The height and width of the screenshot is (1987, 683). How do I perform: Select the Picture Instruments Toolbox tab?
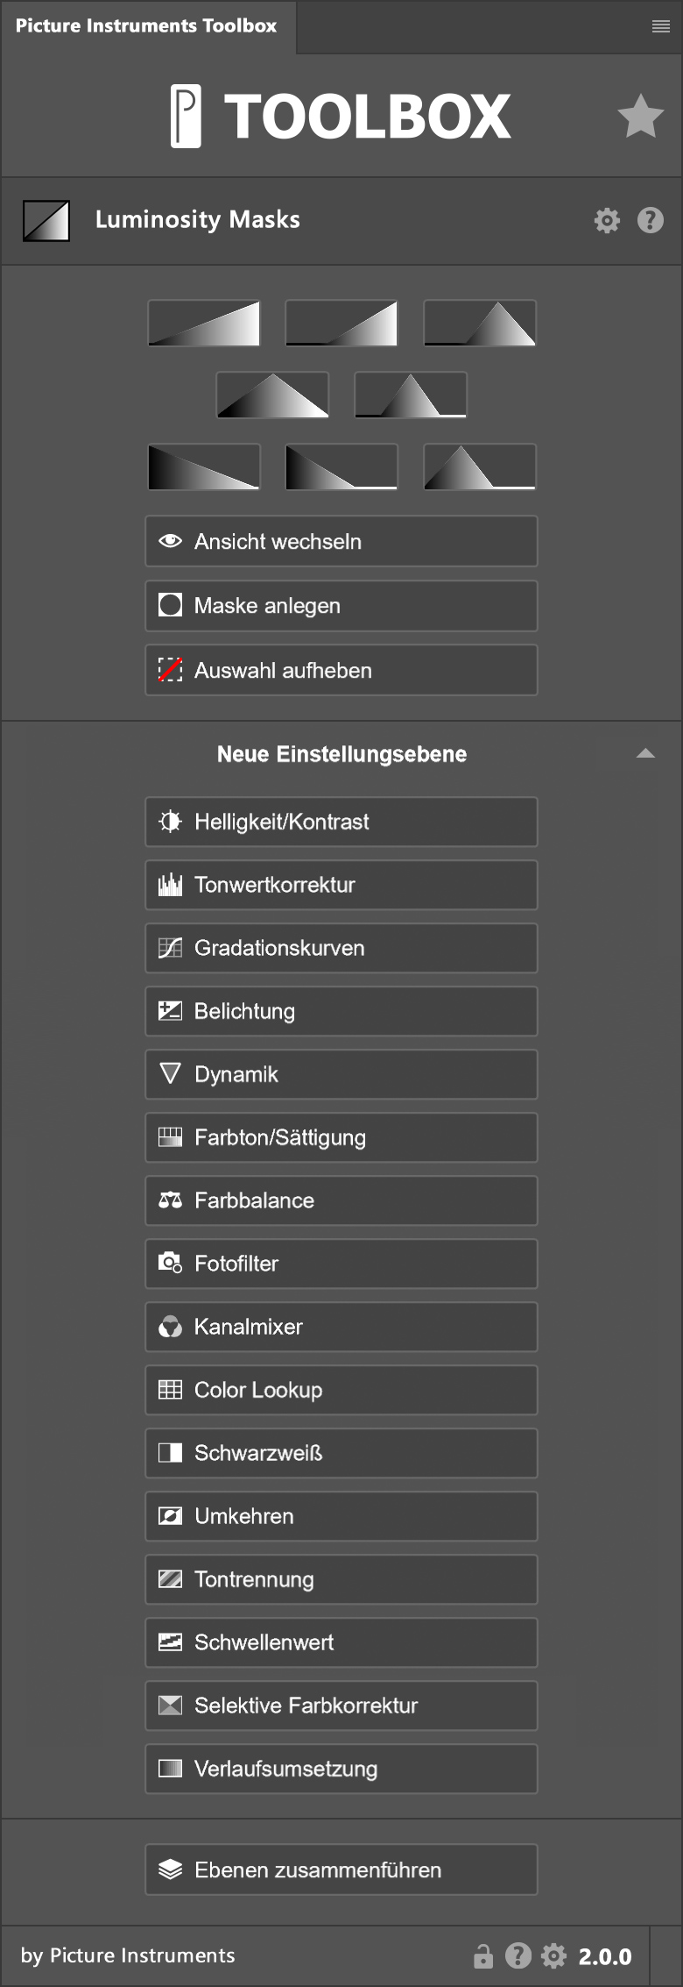(x=146, y=26)
